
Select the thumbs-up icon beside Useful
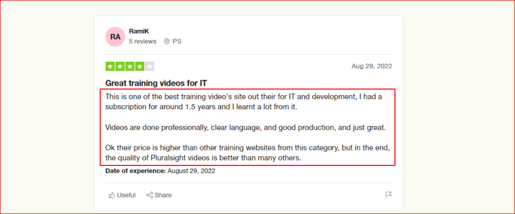click(x=112, y=195)
